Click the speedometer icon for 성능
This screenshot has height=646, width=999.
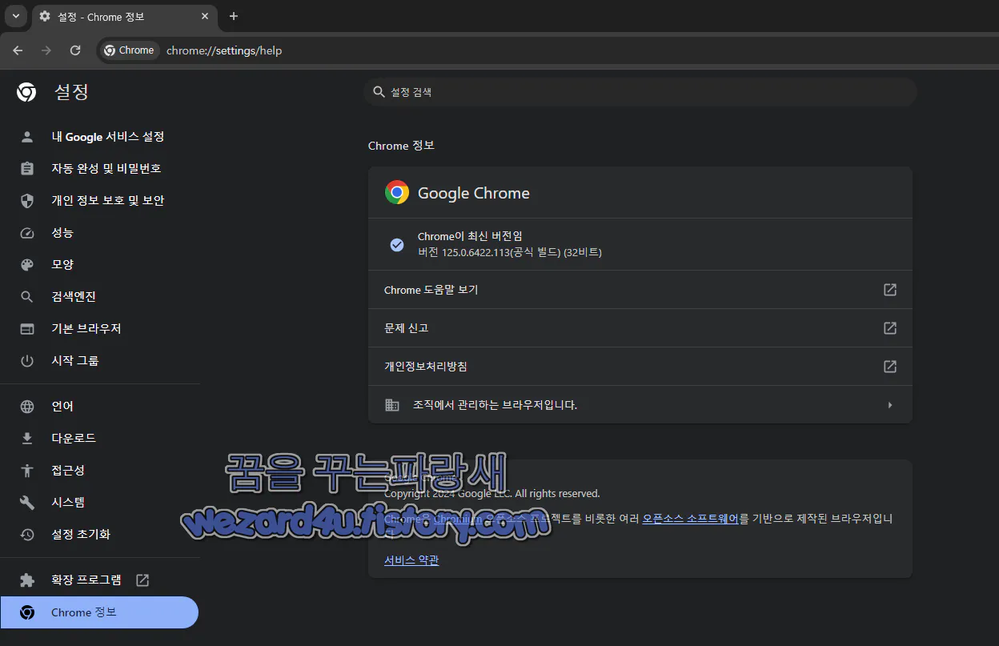pyautogui.click(x=27, y=233)
